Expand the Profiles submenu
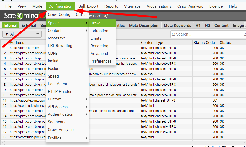 click(67, 138)
